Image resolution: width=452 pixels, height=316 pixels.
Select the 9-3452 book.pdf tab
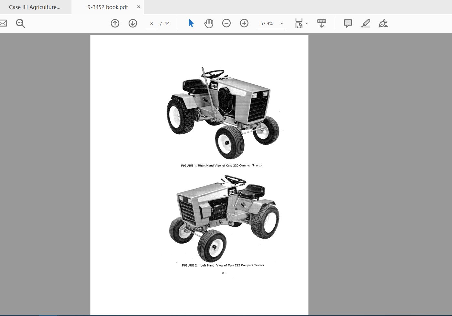[107, 7]
